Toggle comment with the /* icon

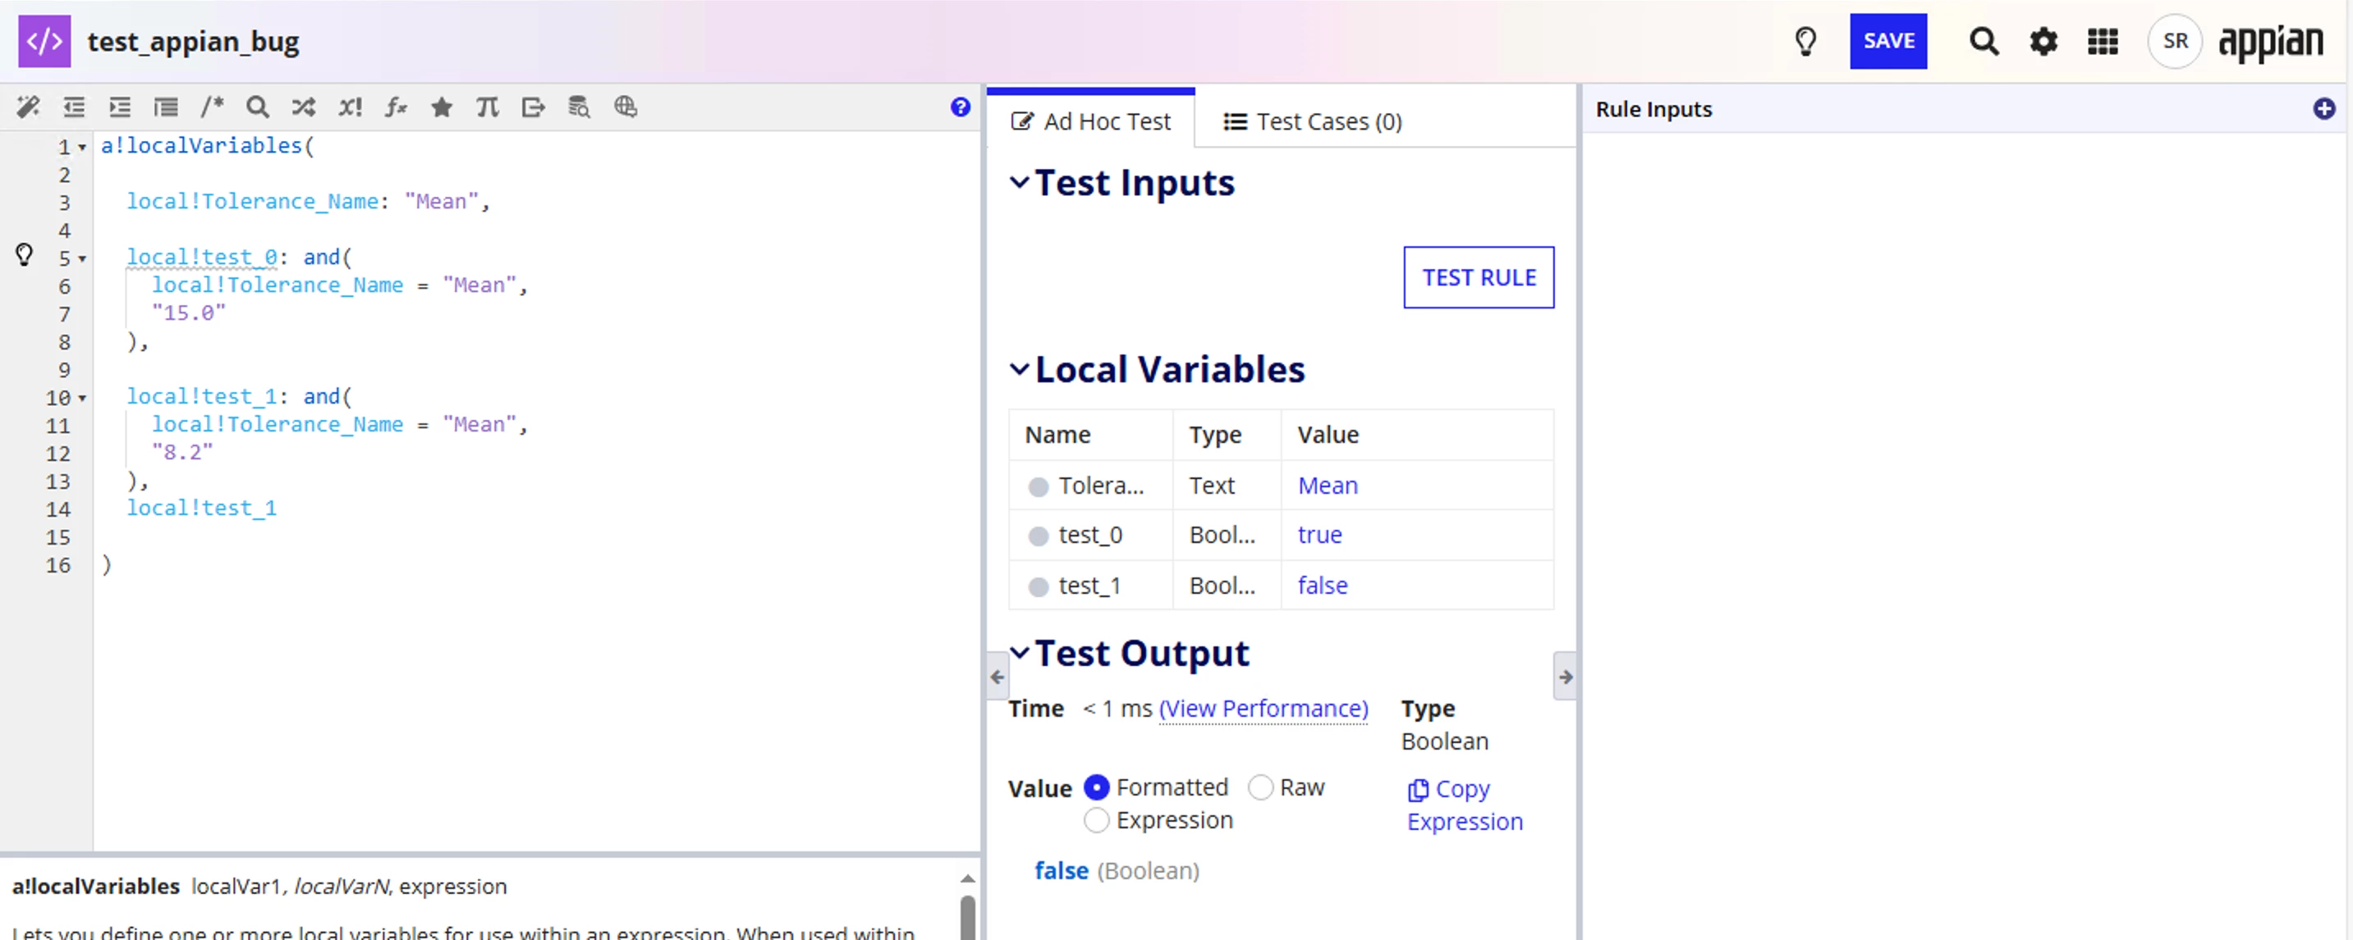[212, 107]
